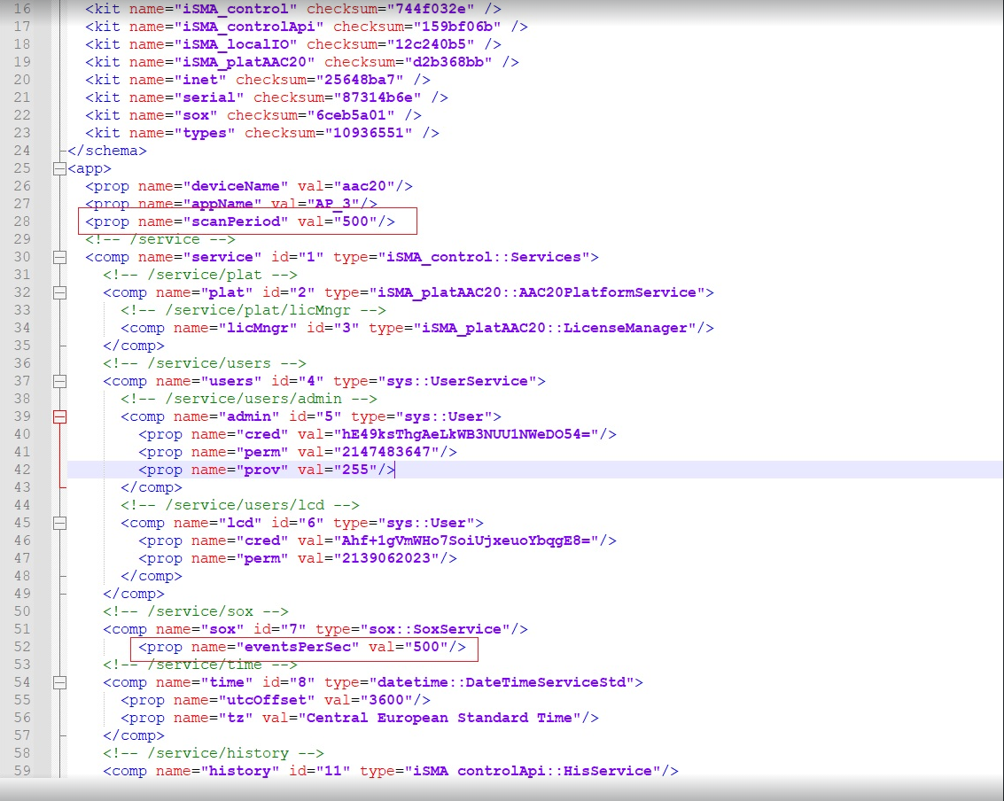Collapse the "plat" comp fold on line 32
The image size is (1004, 801).
click(x=59, y=292)
